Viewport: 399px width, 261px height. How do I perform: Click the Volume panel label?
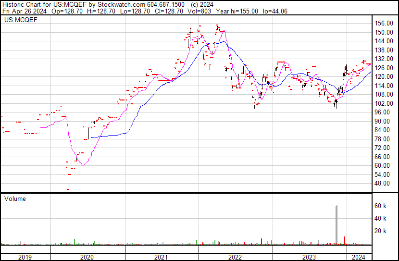15,199
